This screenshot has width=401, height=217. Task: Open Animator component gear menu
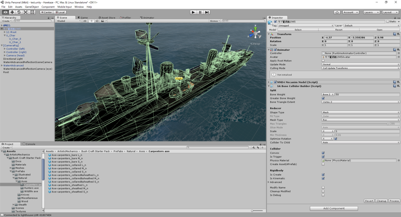[398, 50]
